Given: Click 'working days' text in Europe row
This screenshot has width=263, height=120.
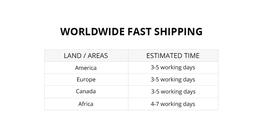Looking at the screenshot, I should click(178, 79).
